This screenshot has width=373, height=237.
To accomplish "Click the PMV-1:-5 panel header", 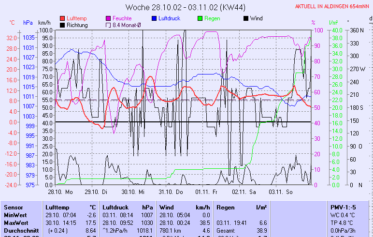I will coord(342,207).
